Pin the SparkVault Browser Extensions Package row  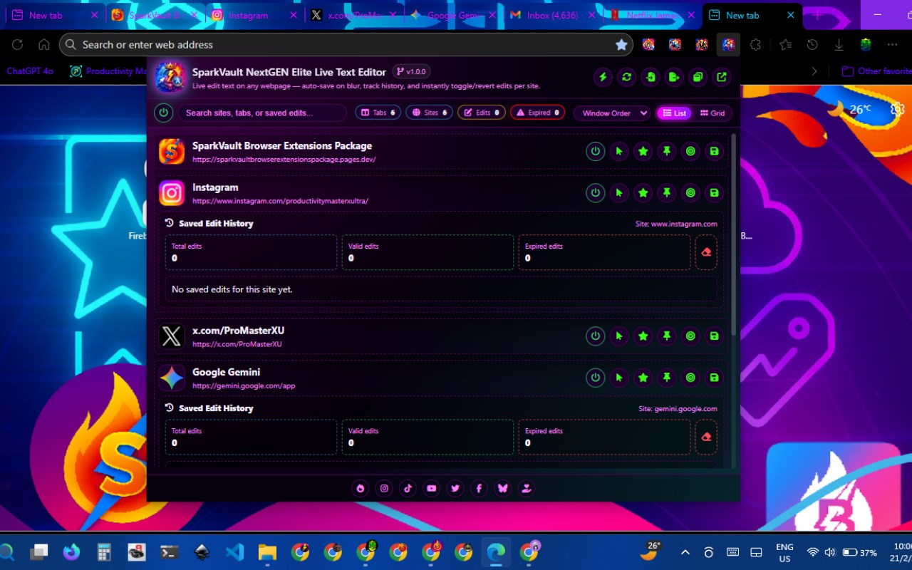click(x=667, y=151)
